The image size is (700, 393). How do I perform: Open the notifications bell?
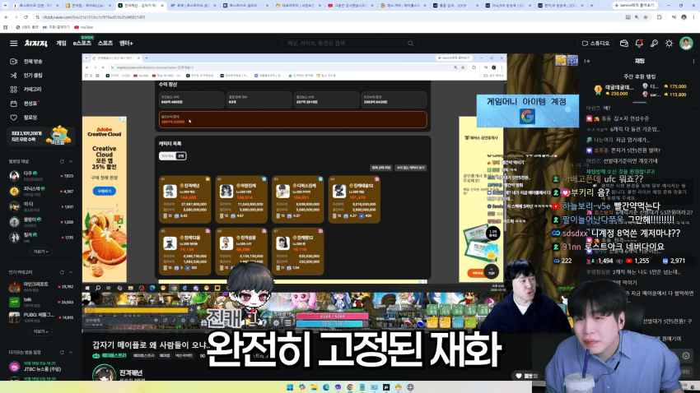point(639,44)
